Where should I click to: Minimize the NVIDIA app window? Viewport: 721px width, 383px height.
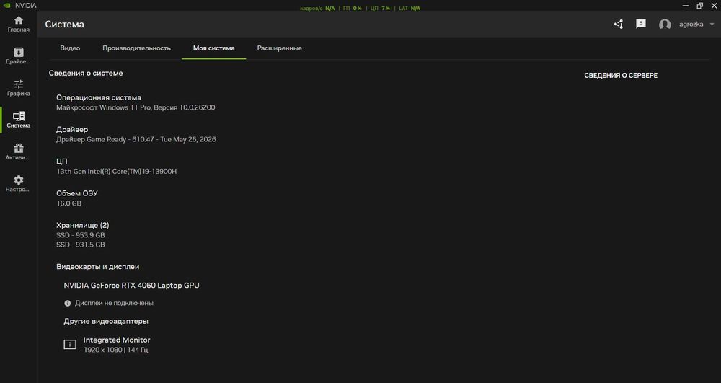pyautogui.click(x=686, y=6)
